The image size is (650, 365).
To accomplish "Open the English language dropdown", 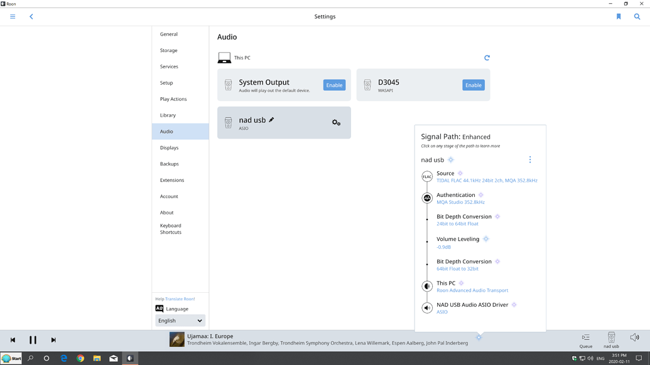I will pos(180,320).
